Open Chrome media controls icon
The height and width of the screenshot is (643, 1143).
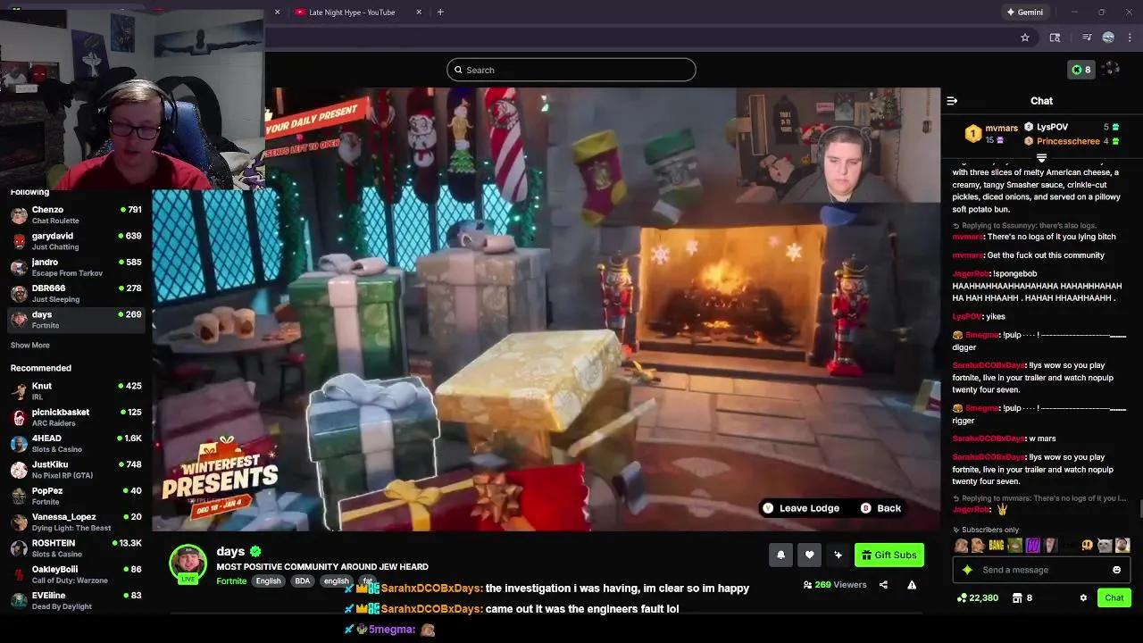click(1086, 38)
